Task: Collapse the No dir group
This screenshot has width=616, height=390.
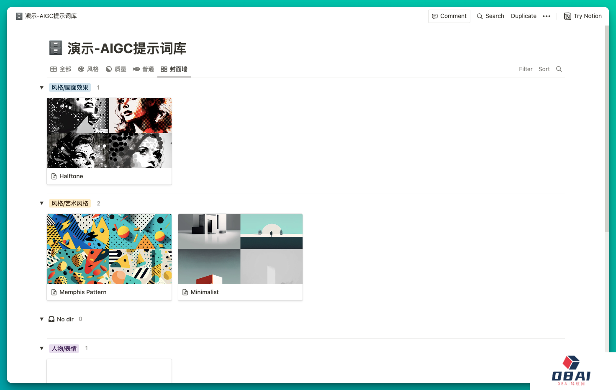Action: point(41,319)
